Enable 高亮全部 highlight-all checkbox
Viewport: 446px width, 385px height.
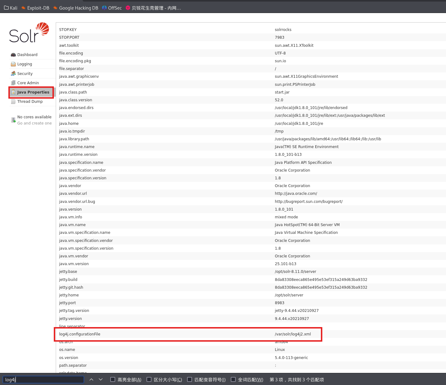[113, 379]
